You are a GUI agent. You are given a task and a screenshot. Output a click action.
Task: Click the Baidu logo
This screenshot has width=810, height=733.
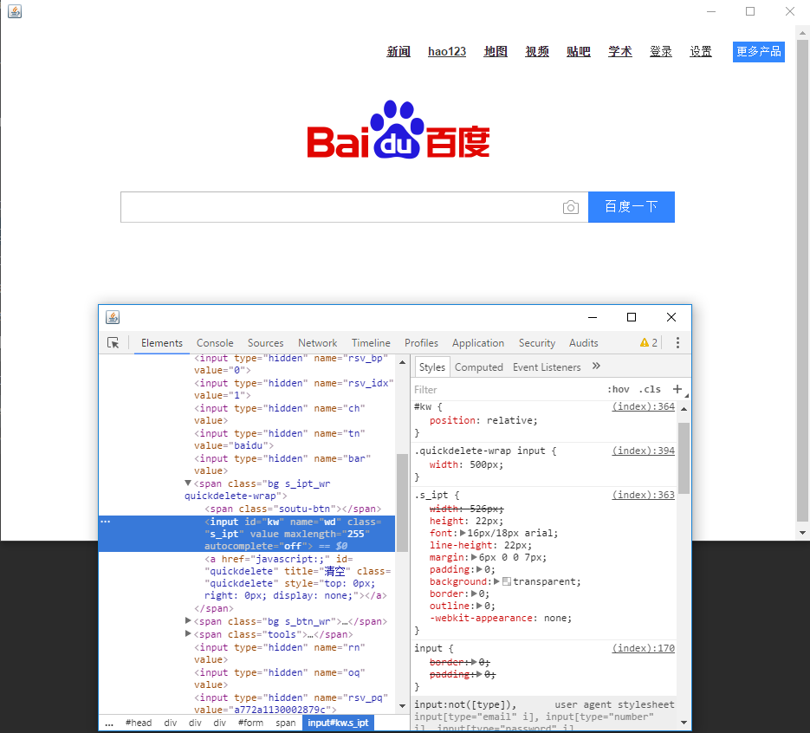click(399, 129)
